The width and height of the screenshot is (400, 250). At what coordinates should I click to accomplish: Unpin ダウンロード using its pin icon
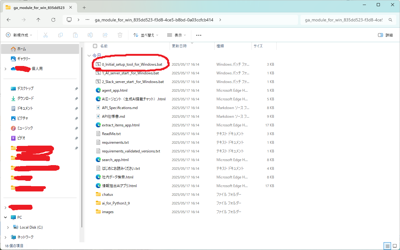coord(76,99)
